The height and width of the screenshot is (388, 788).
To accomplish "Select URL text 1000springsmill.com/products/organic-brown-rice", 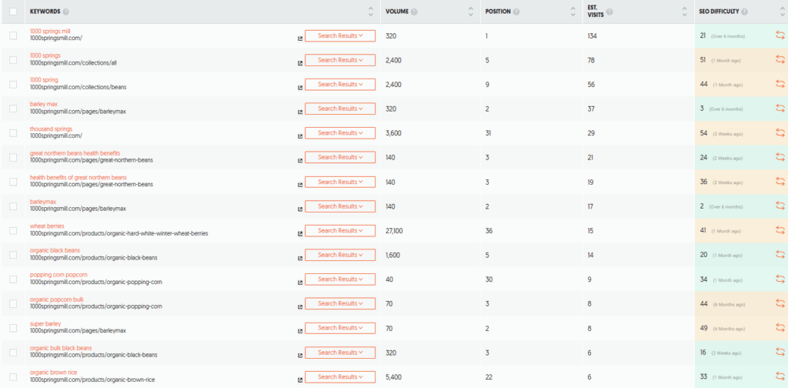I will [93, 380].
